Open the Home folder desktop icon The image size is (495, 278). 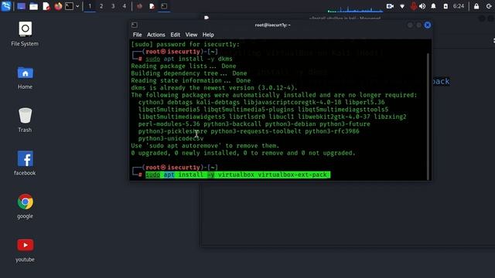(25, 77)
